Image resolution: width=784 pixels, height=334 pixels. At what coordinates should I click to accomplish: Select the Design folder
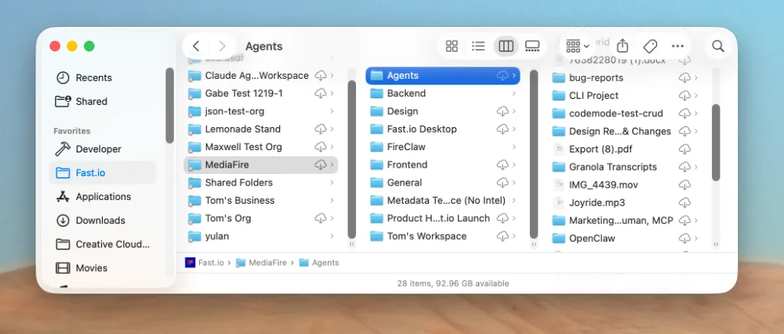(x=443, y=111)
